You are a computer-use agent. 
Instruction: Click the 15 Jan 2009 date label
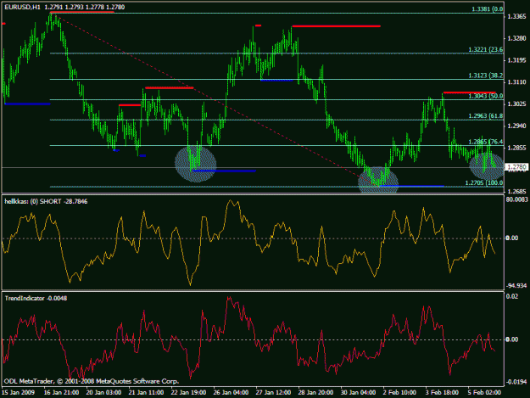[19, 393]
